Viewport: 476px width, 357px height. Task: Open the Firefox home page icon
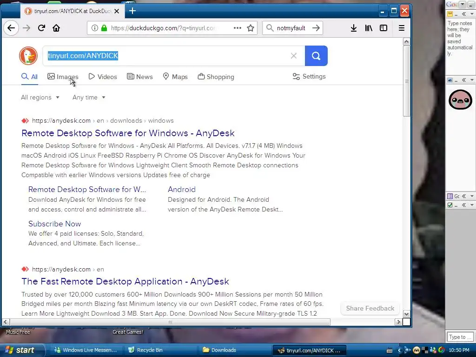pos(56,28)
